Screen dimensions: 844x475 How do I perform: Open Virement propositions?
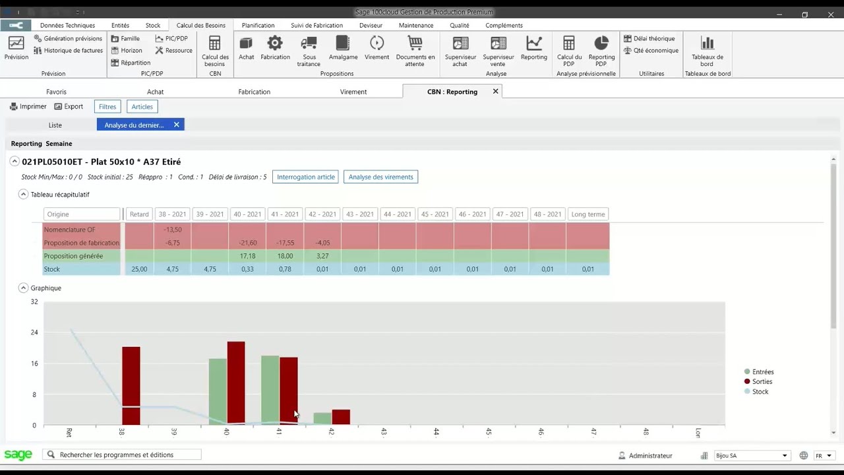click(377, 48)
